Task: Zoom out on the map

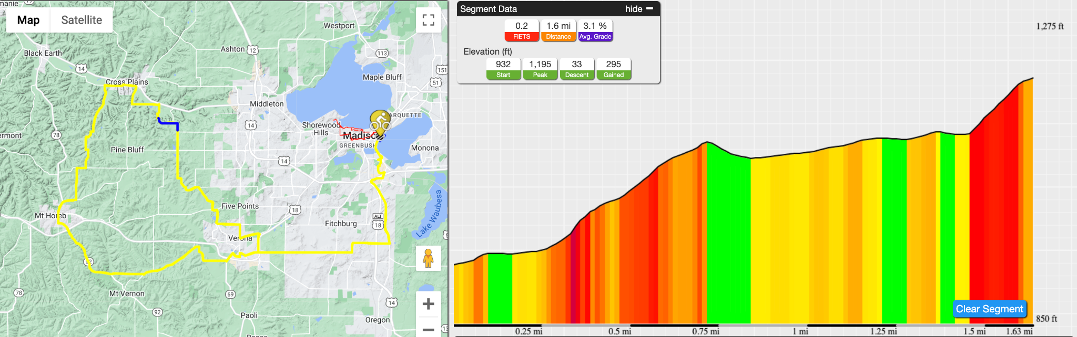Action: (429, 329)
